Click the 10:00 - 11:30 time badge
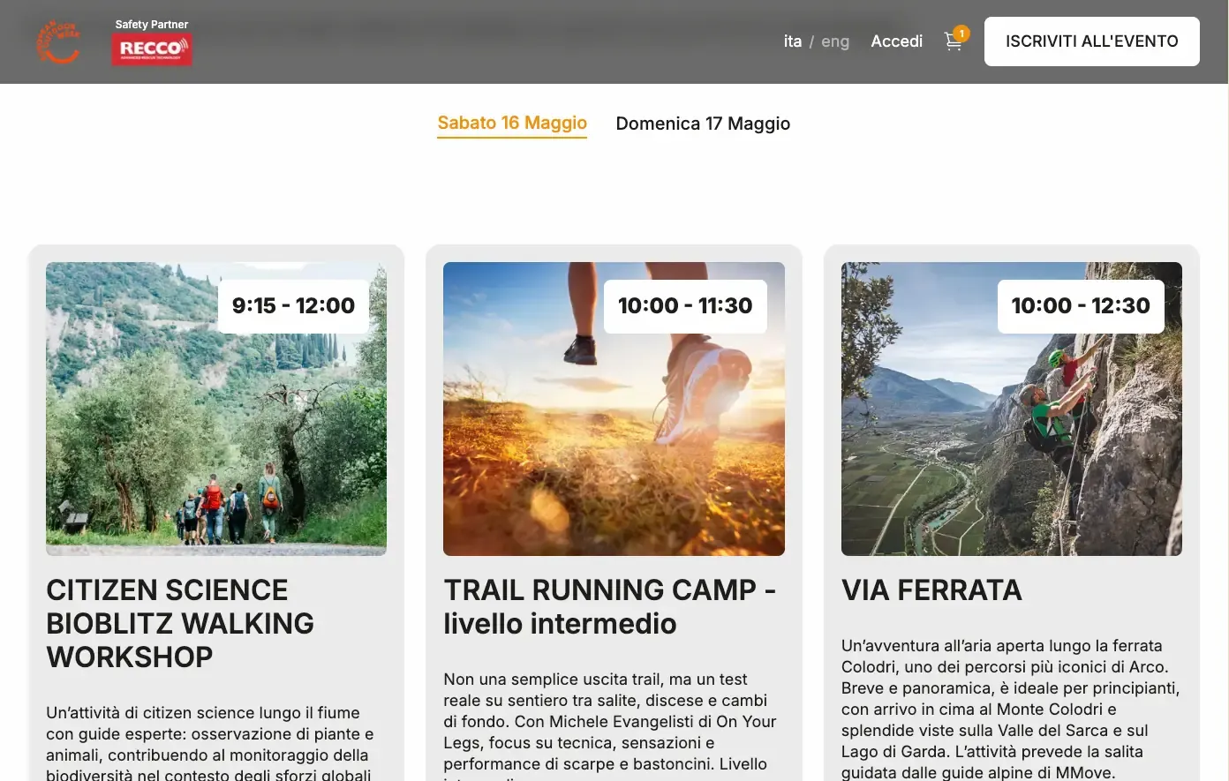 [x=685, y=306]
